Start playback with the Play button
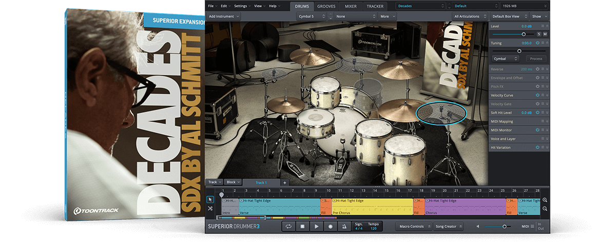616x250 pixels. pos(317,226)
